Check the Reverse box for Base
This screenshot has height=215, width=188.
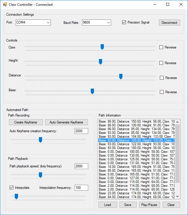click(162, 92)
